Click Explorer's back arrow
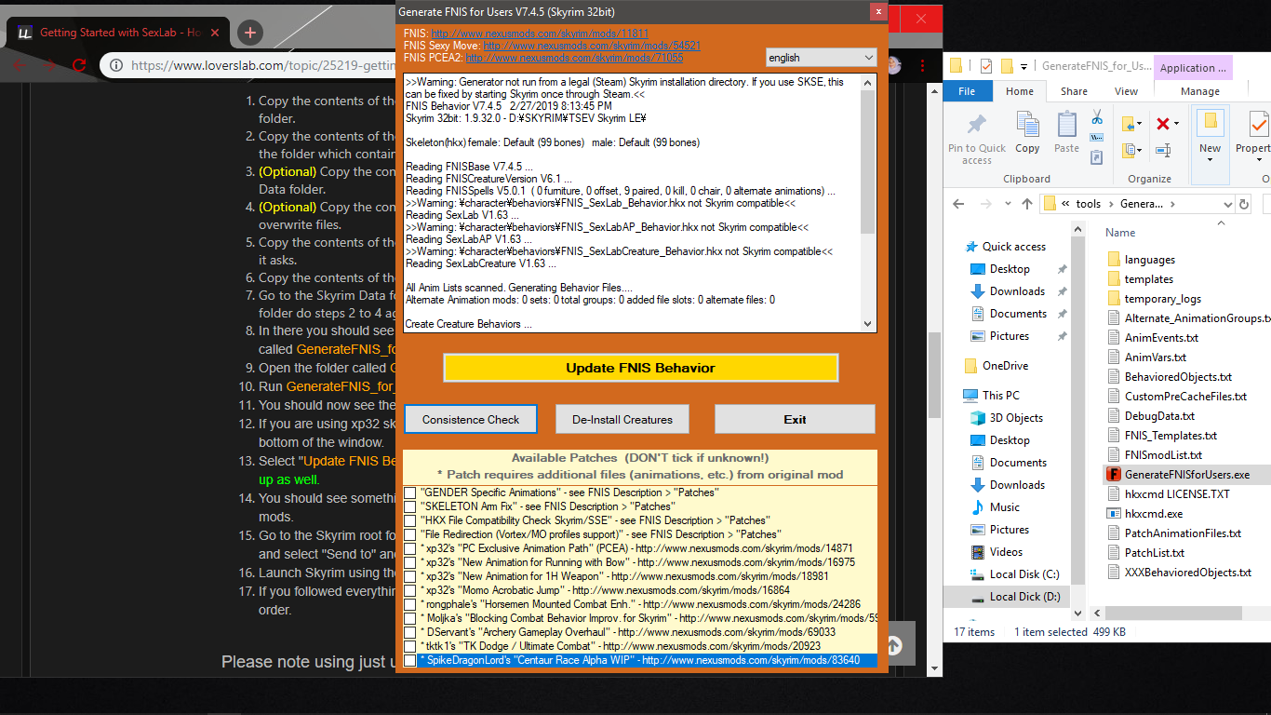The image size is (1271, 715). tap(959, 204)
